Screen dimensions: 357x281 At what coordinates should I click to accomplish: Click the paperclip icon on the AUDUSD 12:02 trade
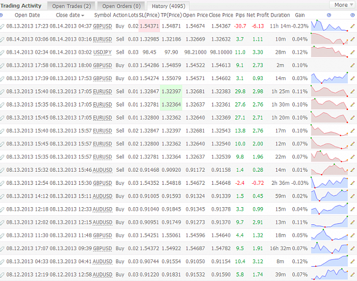[2, 223]
